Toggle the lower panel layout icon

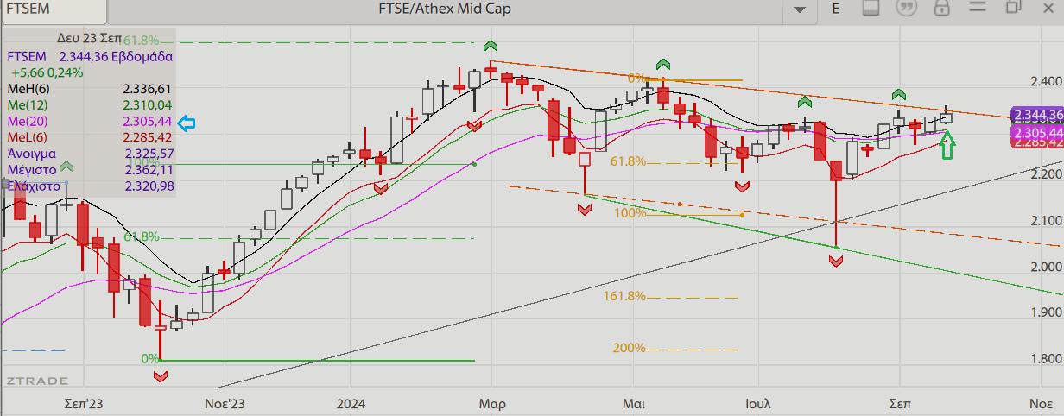tap(871, 8)
